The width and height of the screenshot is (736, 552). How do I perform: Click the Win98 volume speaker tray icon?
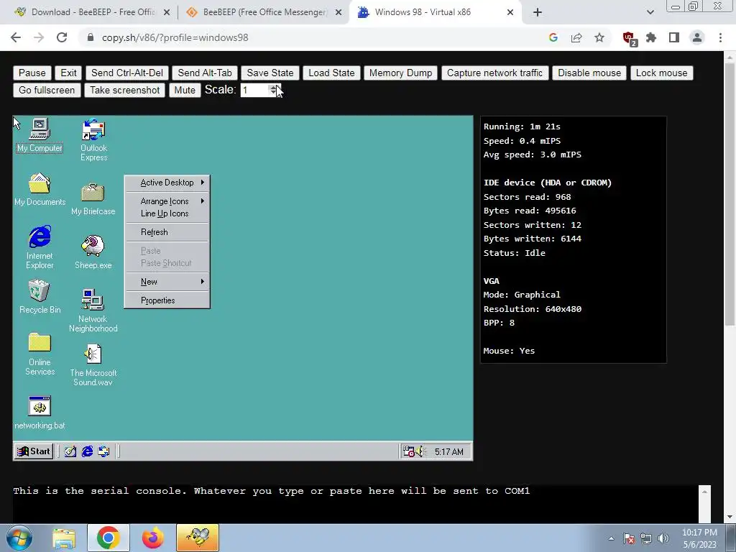point(419,451)
